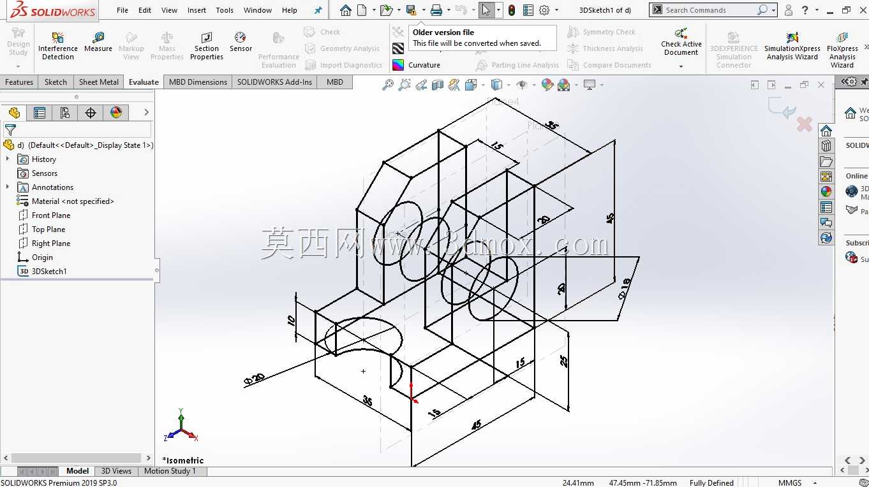Open the DimXpertManager tab
This screenshot has width=869, height=487.
point(91,113)
